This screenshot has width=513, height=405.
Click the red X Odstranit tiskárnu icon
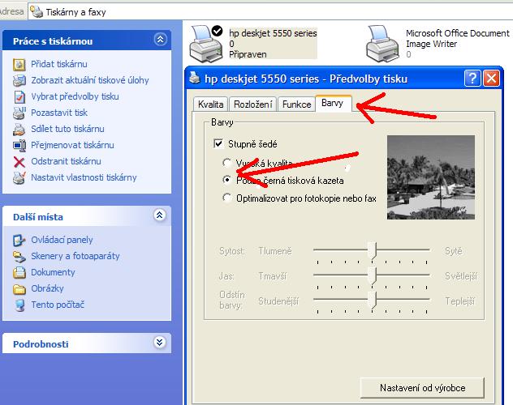tap(19, 161)
